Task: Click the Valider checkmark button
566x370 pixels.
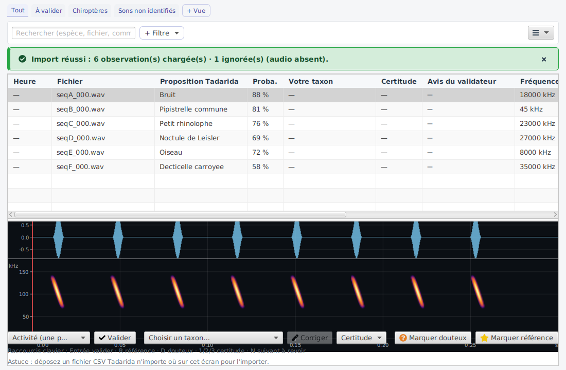Action: (115, 338)
